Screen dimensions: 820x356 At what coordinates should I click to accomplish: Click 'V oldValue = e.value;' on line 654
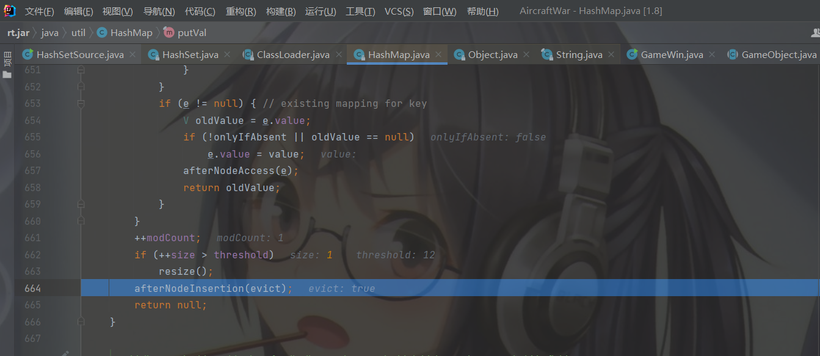click(x=247, y=120)
